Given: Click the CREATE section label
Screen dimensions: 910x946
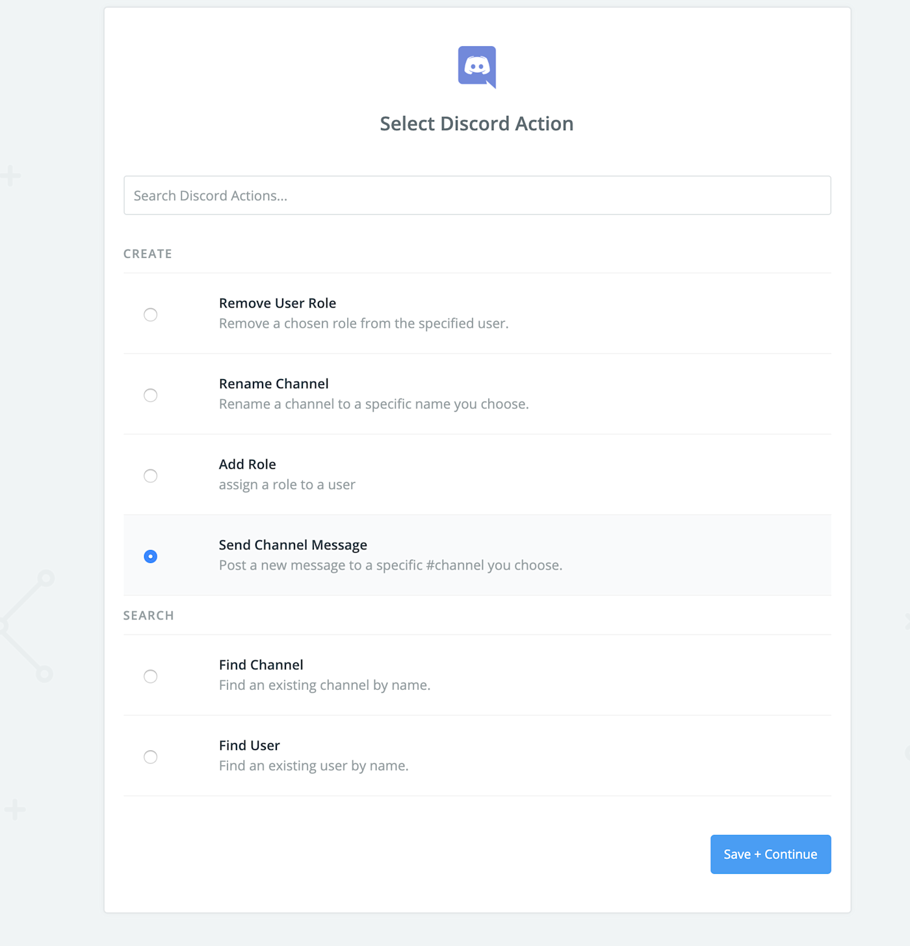Looking at the screenshot, I should (x=148, y=254).
